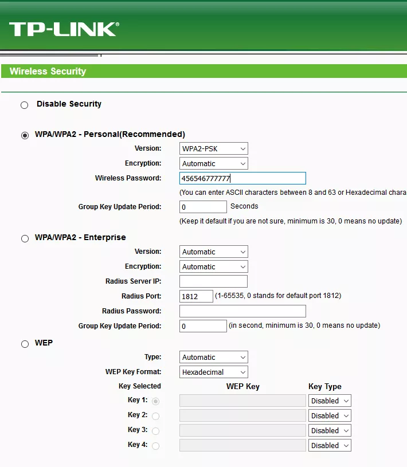Open the WEP Type dropdown

pyautogui.click(x=214, y=357)
